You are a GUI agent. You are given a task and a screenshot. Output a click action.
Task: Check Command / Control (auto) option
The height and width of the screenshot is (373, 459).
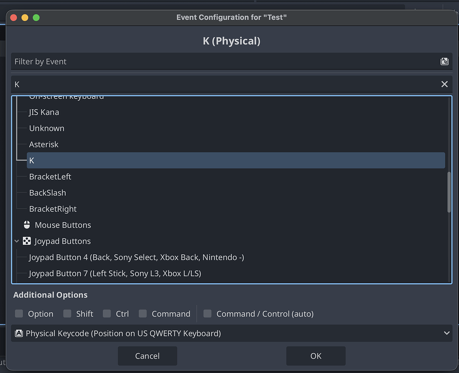(x=207, y=314)
